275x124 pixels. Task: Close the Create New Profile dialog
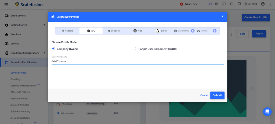coord(222,16)
